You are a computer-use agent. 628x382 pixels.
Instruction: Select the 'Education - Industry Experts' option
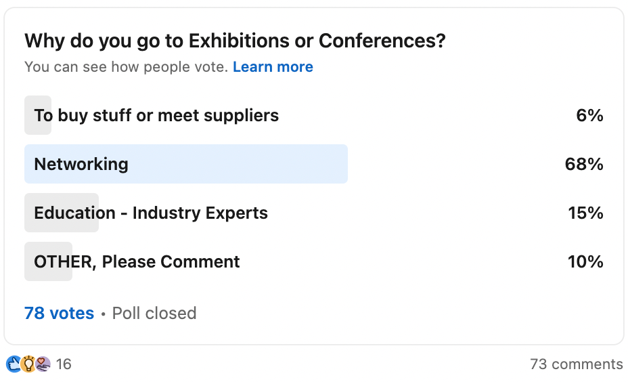(151, 213)
